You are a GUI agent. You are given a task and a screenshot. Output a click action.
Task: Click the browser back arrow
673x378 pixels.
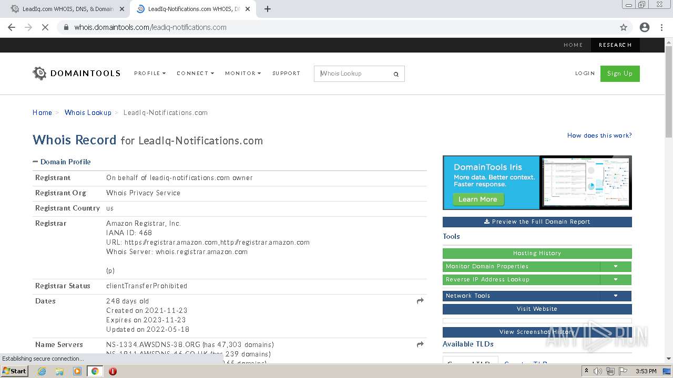pos(12,27)
